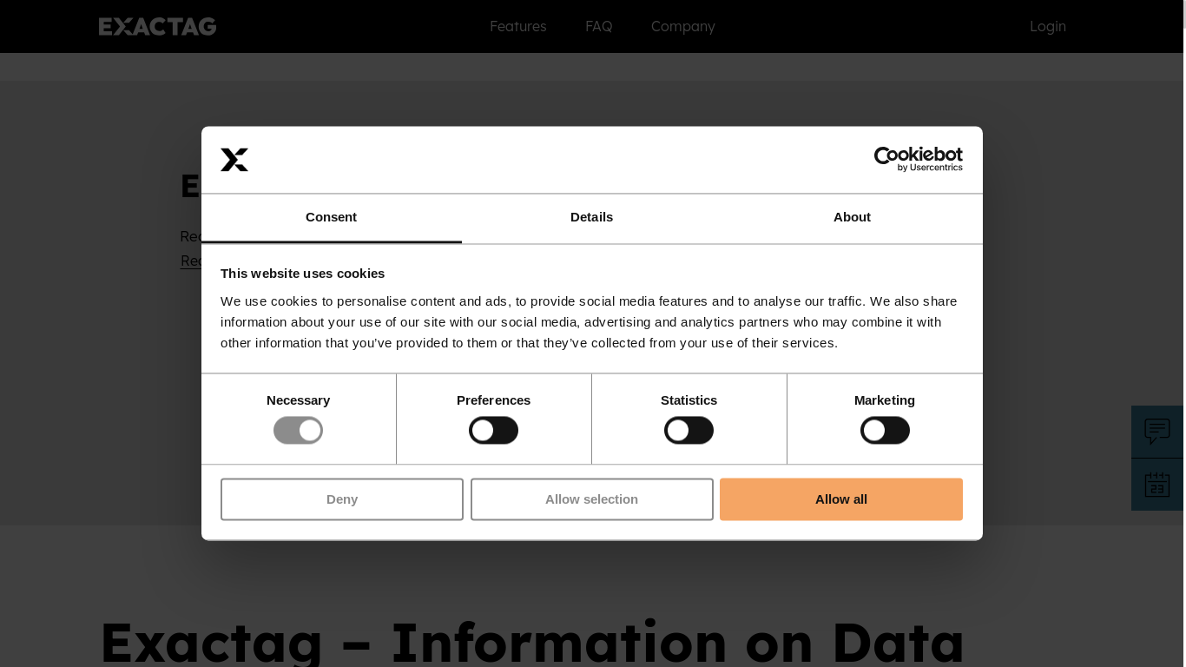Click the Deny button
This screenshot has height=667, width=1186.
click(x=342, y=499)
